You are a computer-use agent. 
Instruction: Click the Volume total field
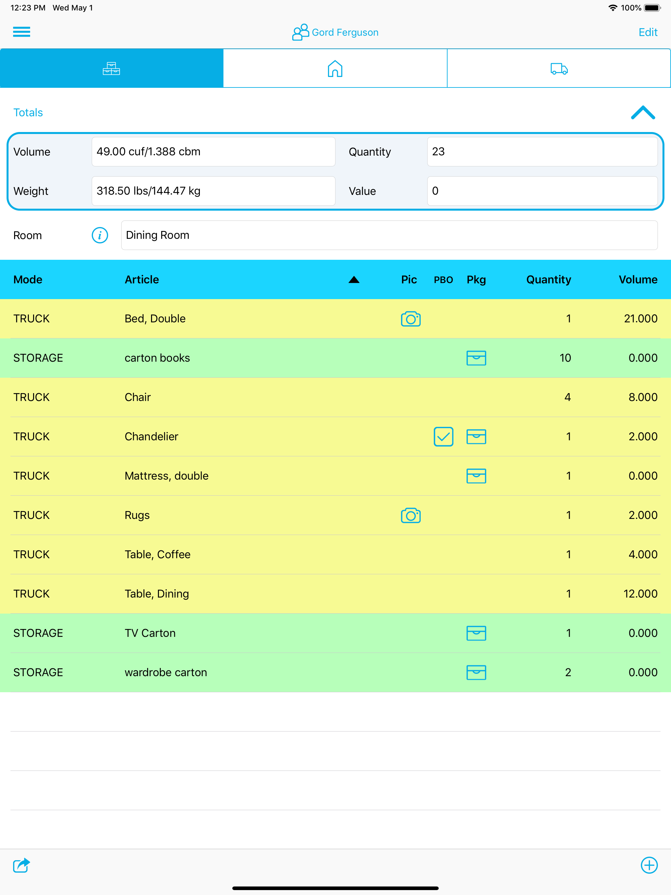(x=213, y=152)
